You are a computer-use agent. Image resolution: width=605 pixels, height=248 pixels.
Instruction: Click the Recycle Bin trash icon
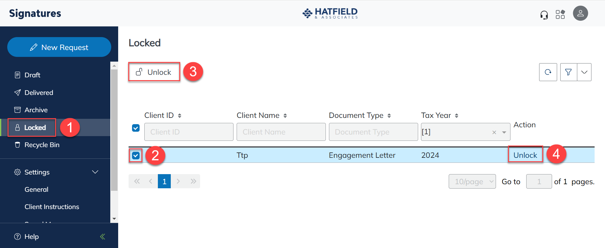pyautogui.click(x=18, y=145)
